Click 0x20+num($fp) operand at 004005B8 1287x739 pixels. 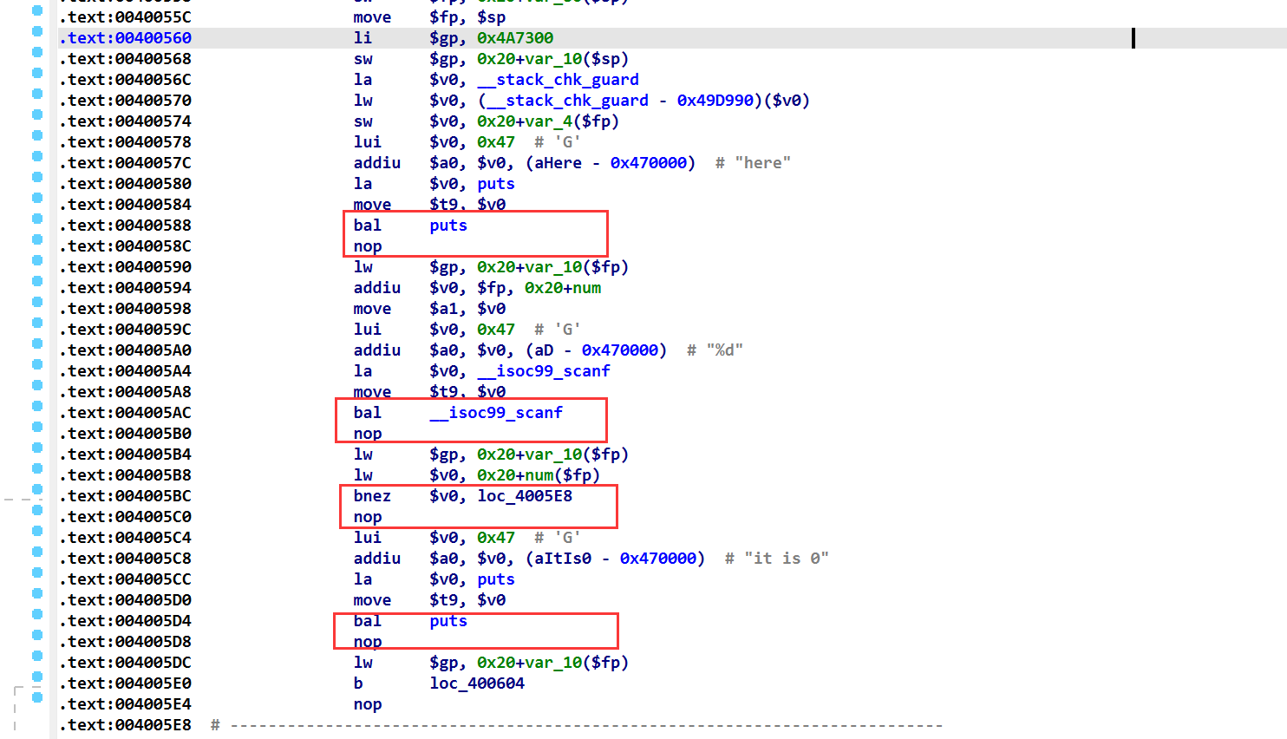coord(539,475)
